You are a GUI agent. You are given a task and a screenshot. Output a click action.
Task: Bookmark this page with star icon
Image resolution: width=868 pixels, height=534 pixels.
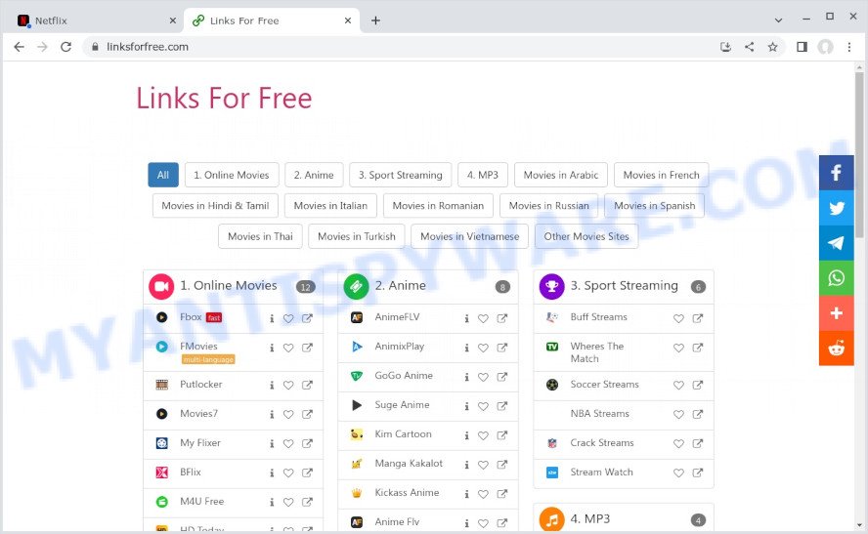pos(773,47)
